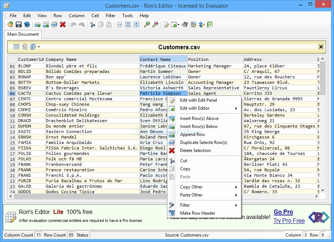Insert row using first grid-plus toolbar icon
The width and height of the screenshot is (334, 242).
[38, 24]
